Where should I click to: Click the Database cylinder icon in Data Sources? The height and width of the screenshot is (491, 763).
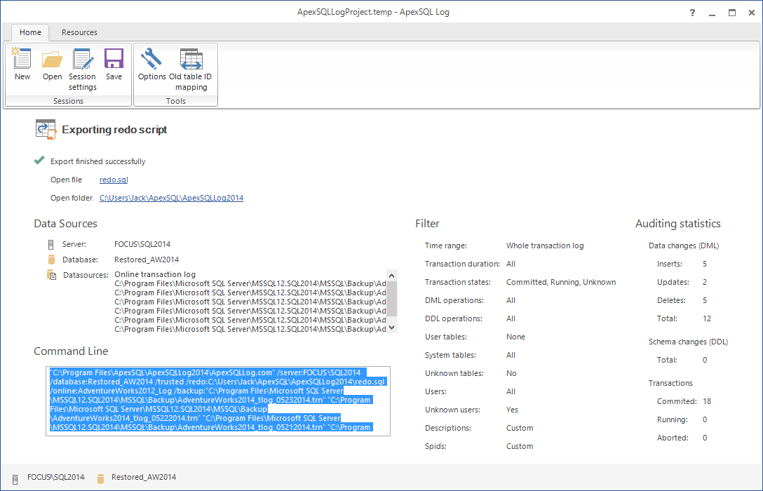coord(52,260)
